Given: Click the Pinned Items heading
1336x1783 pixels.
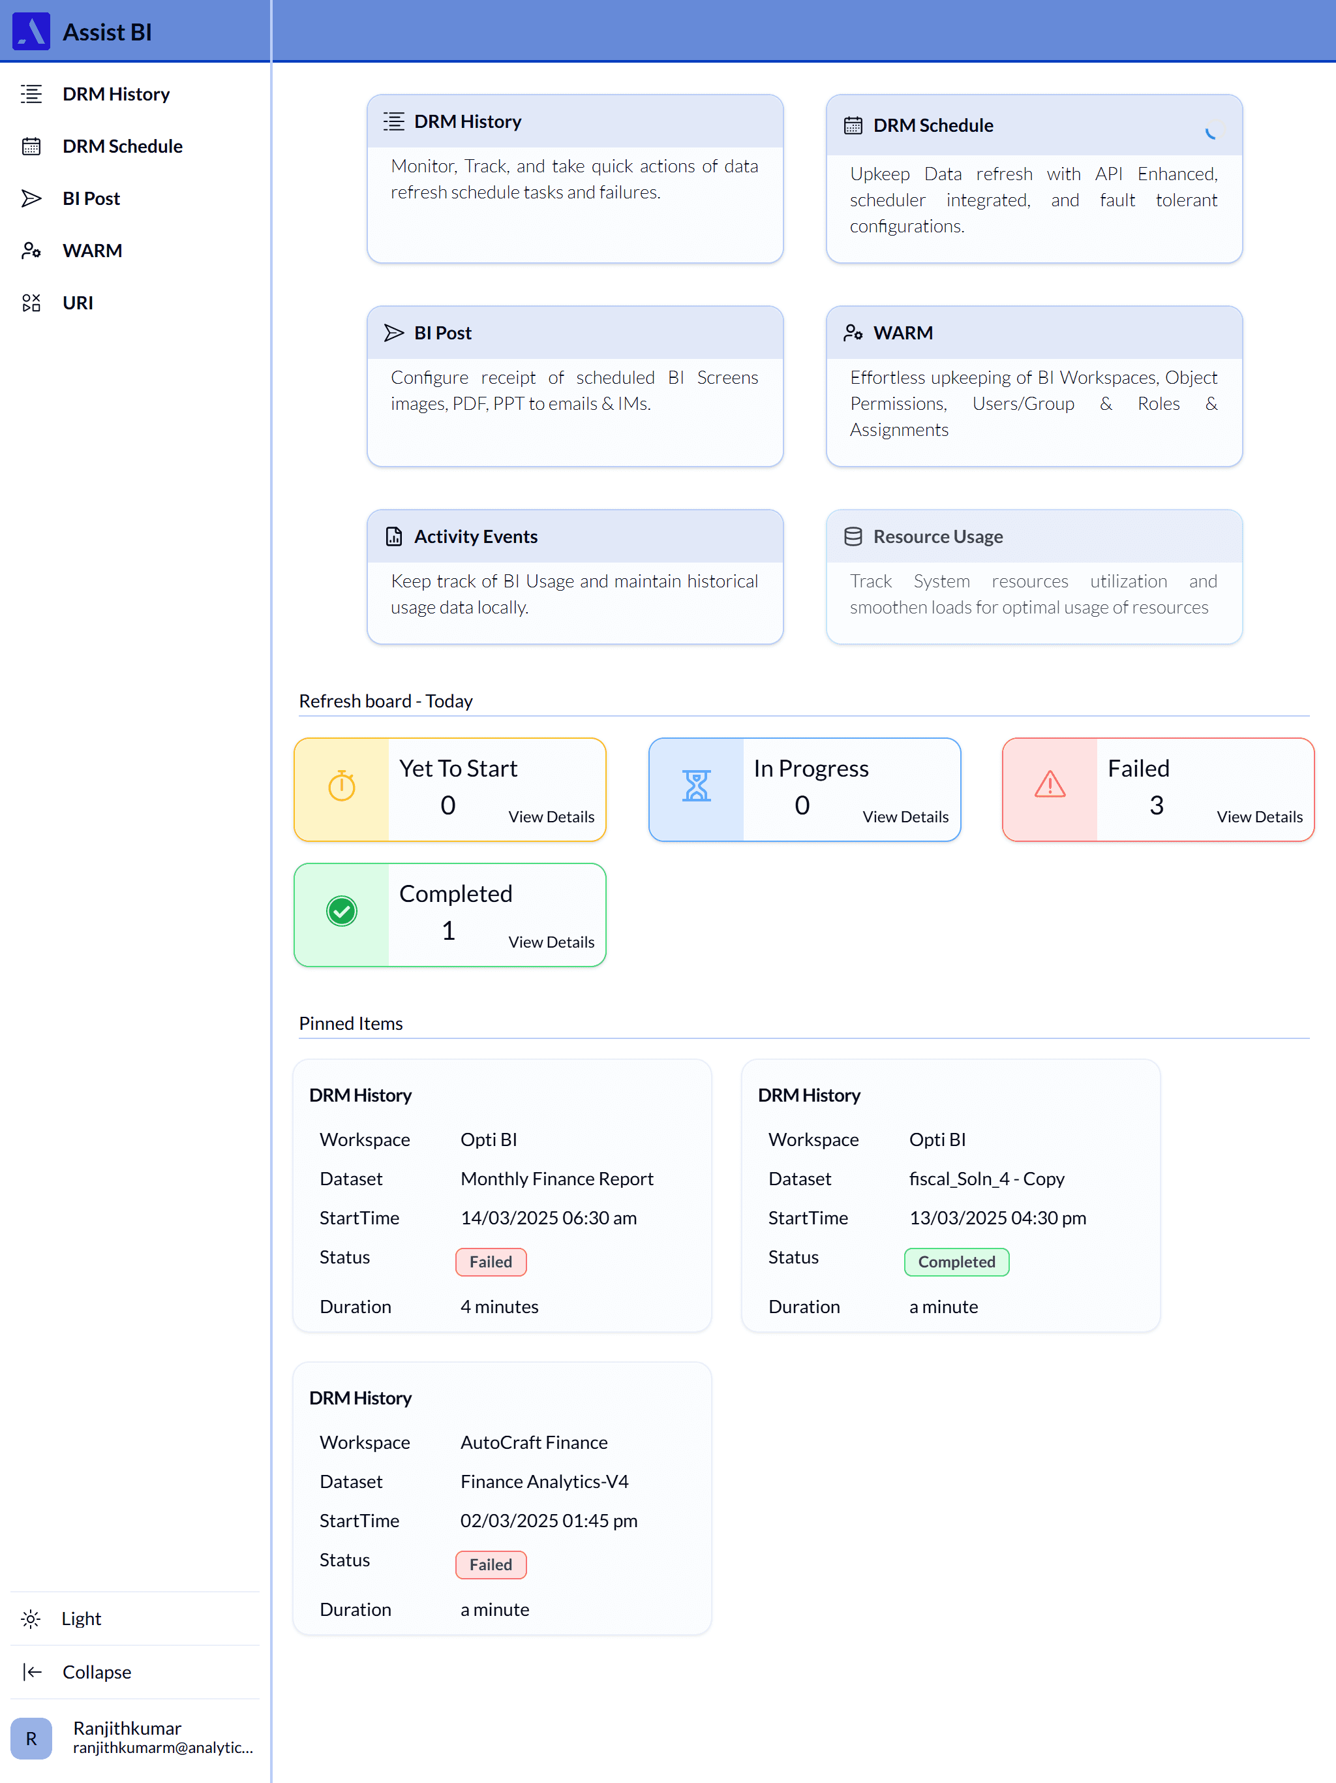Looking at the screenshot, I should pyautogui.click(x=350, y=1024).
